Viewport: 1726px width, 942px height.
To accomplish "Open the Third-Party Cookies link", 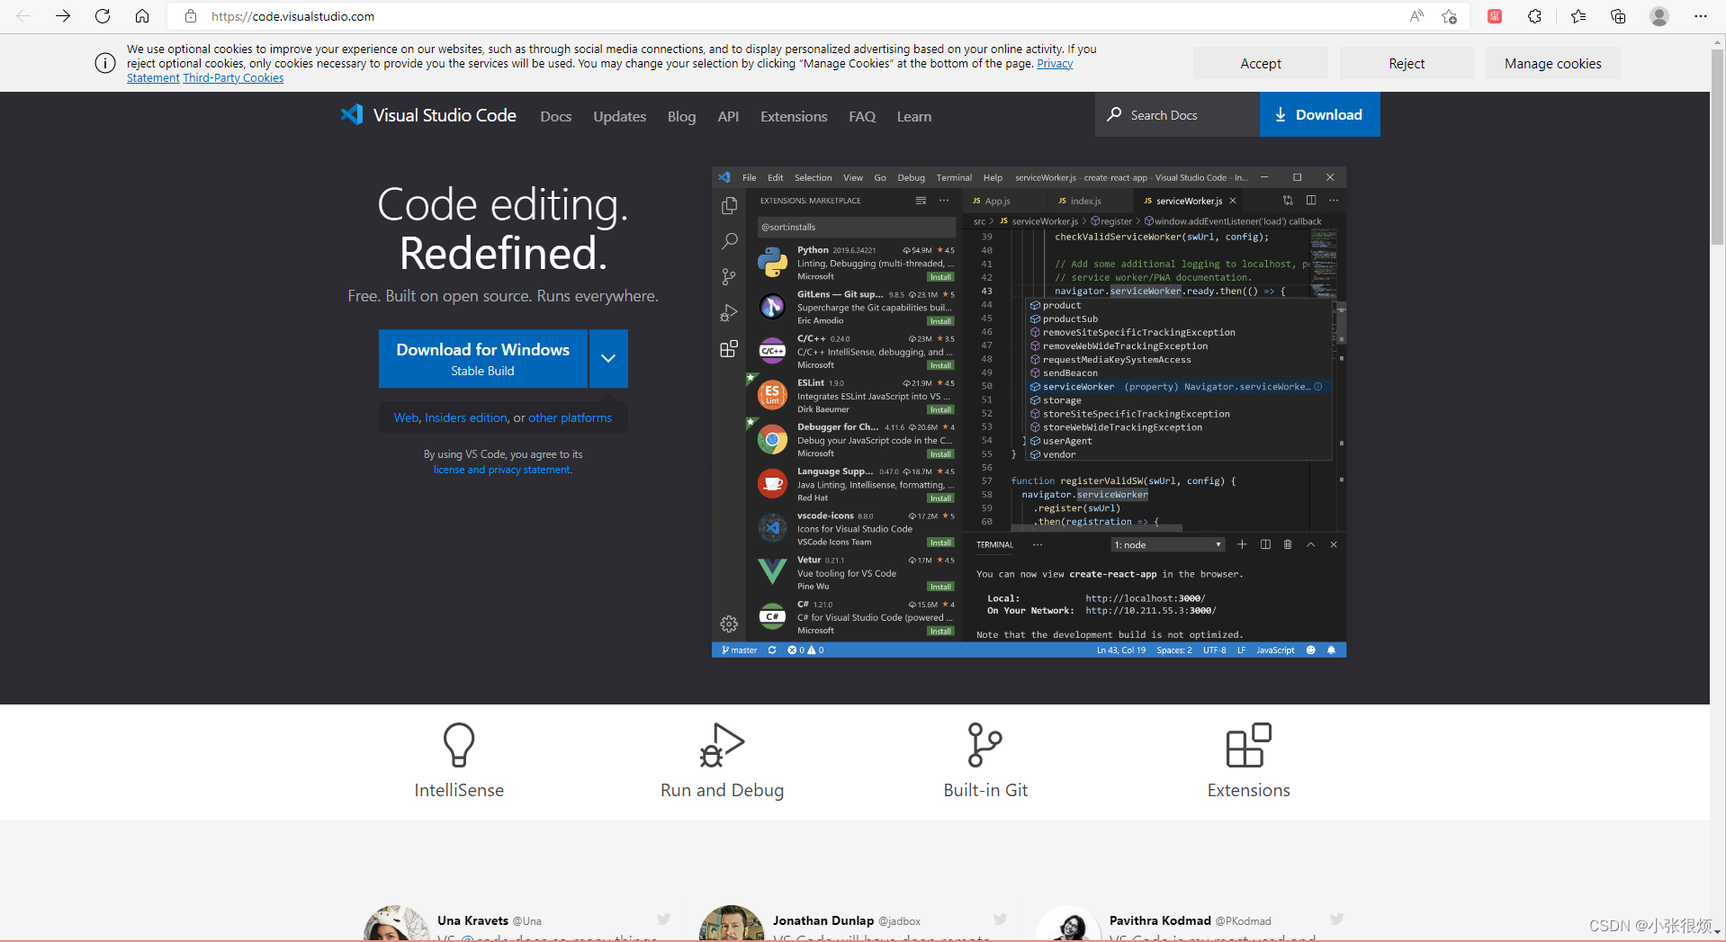I will coord(233,78).
